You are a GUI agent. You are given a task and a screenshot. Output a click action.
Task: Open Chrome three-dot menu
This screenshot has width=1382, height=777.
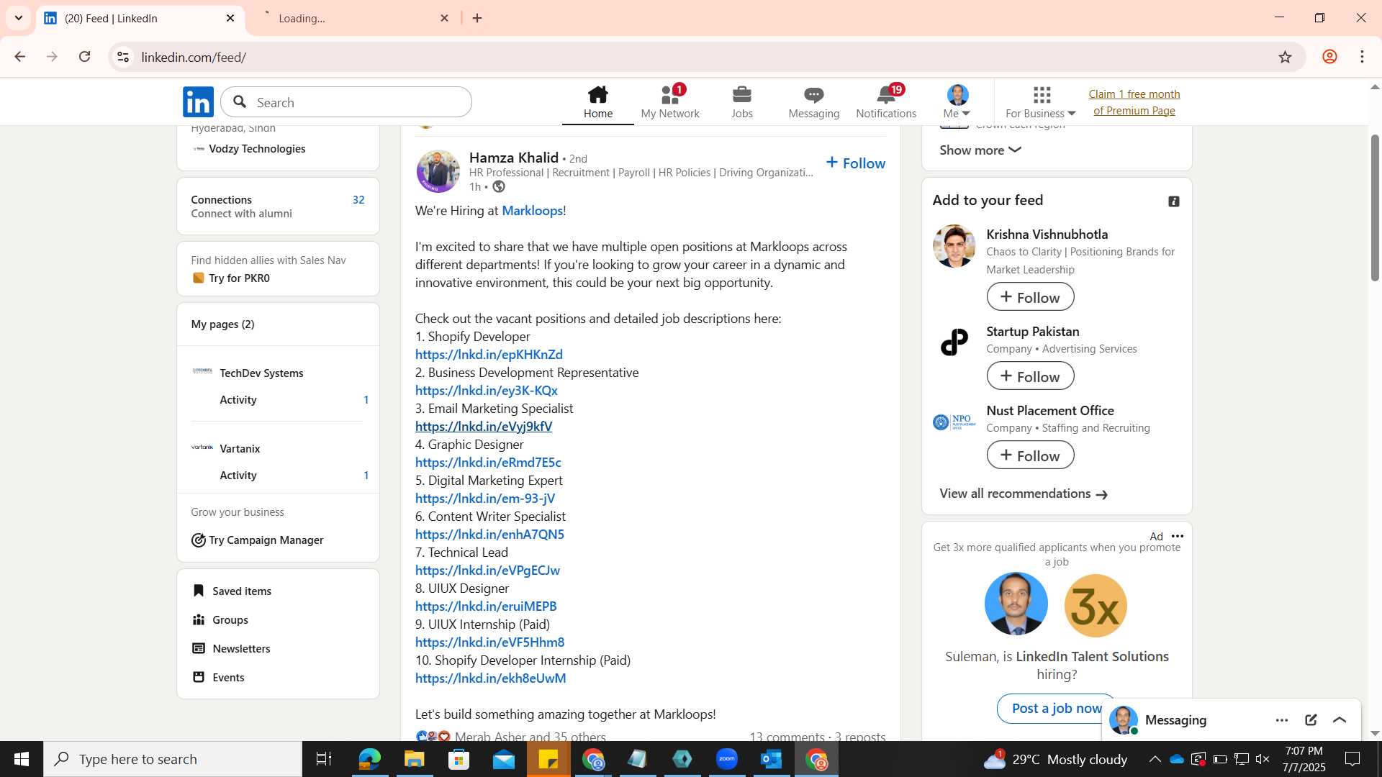point(1362,57)
